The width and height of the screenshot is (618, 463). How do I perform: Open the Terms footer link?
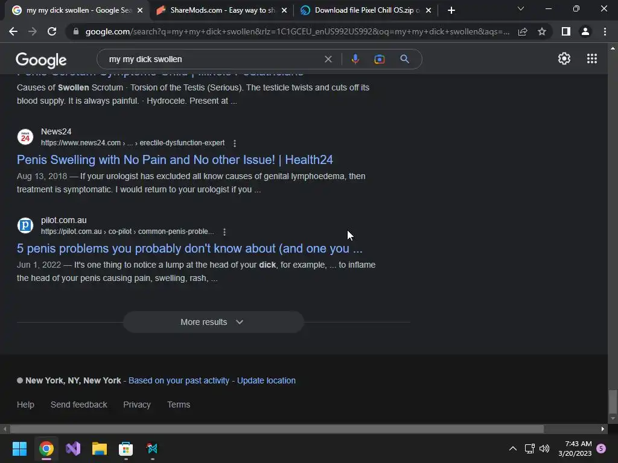179,405
